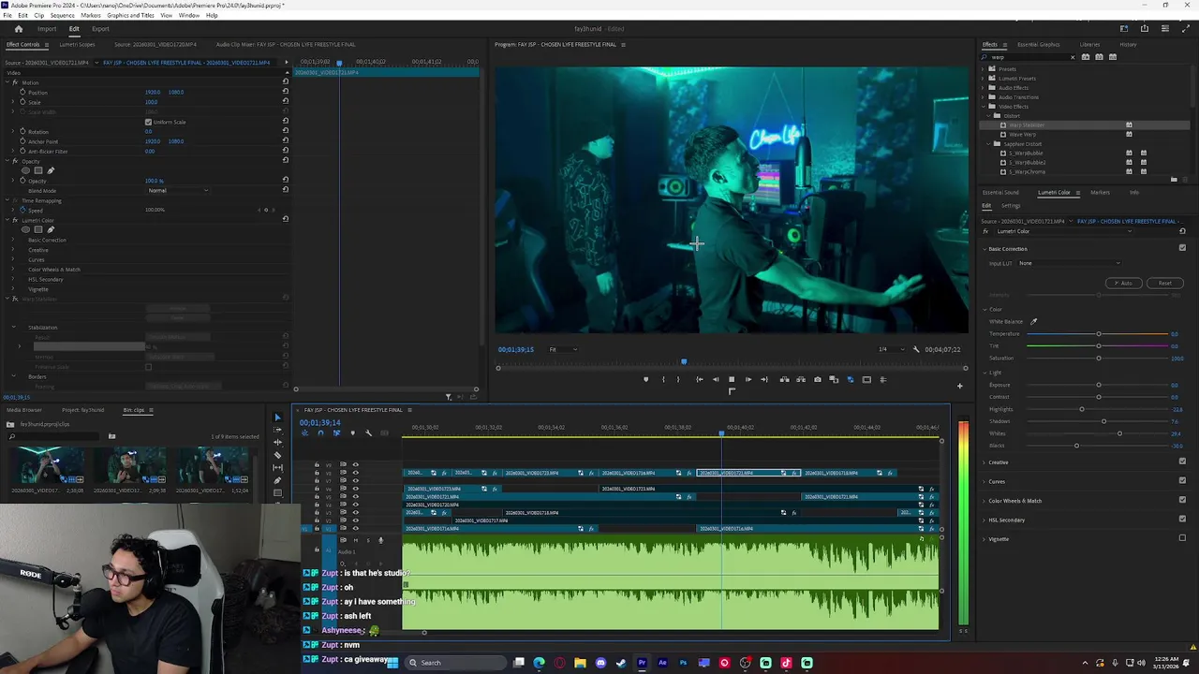This screenshot has height=674, width=1199.
Task: Open the Markers menu in the menu bar
Action: click(91, 15)
